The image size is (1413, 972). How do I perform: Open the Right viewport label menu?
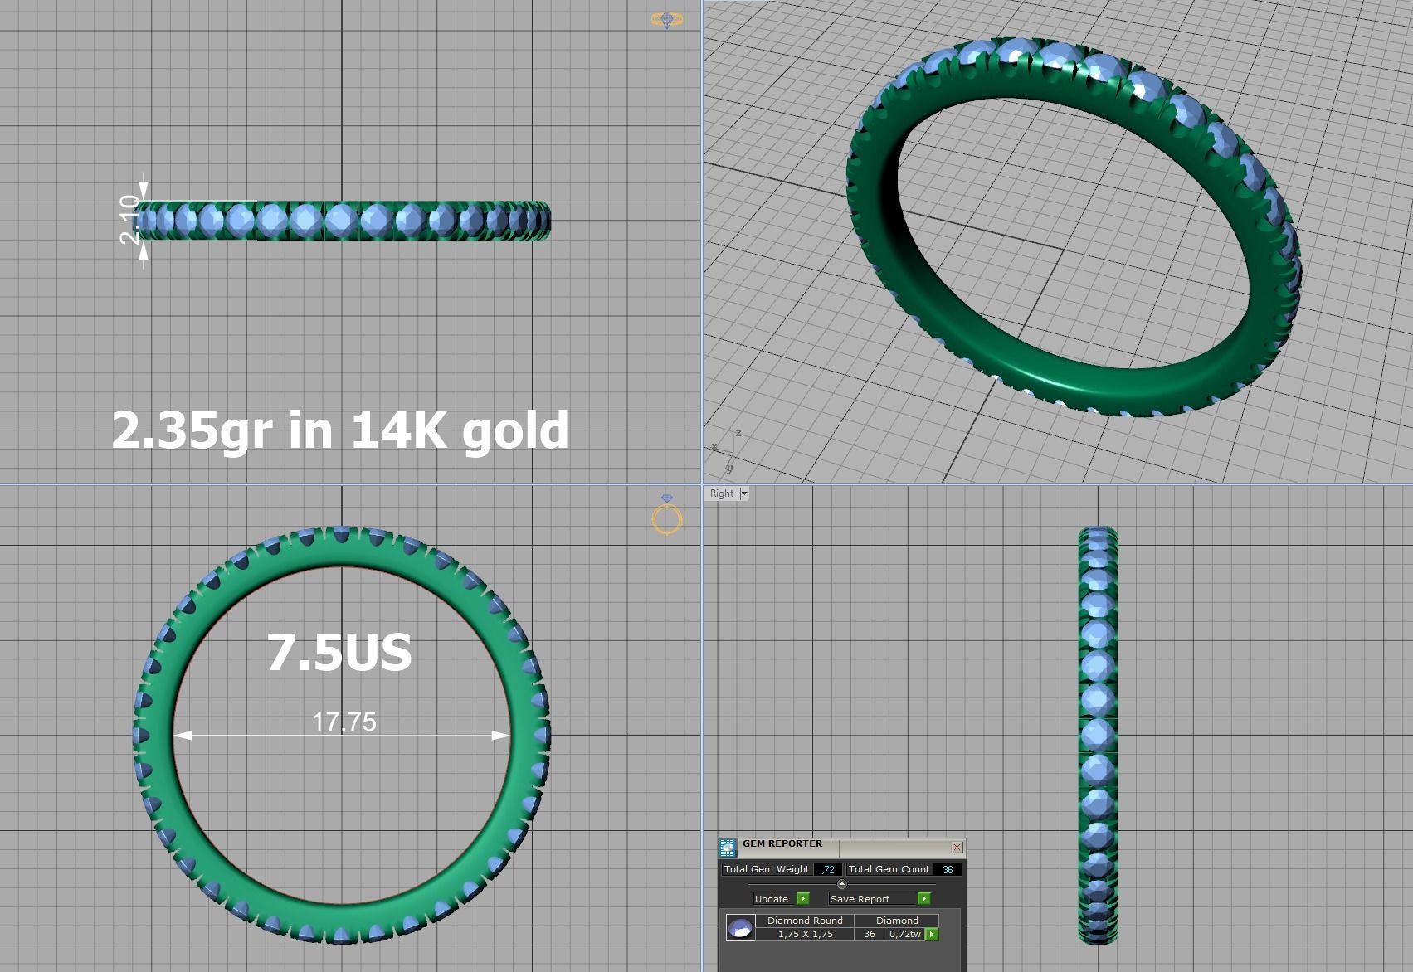[x=722, y=493]
